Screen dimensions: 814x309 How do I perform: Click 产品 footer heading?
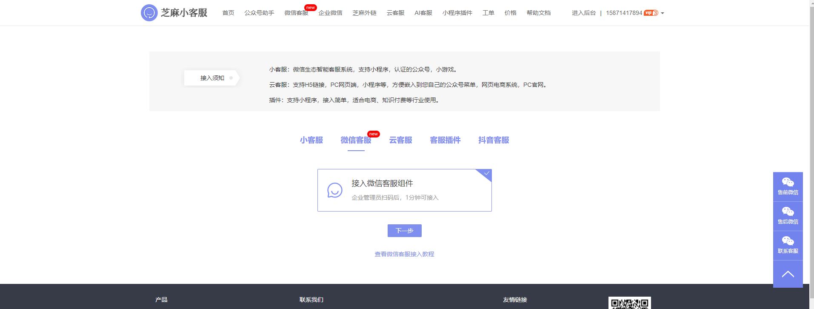tap(161, 300)
